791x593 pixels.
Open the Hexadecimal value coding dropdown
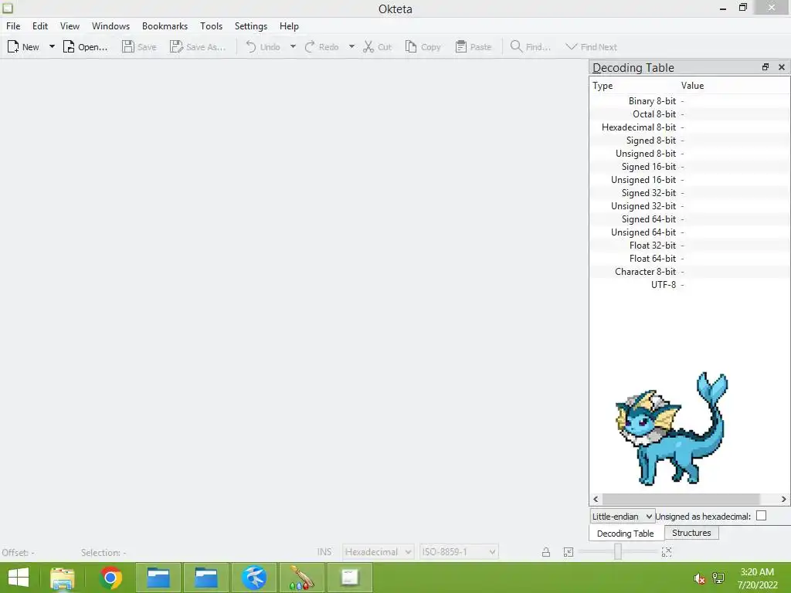click(x=378, y=552)
